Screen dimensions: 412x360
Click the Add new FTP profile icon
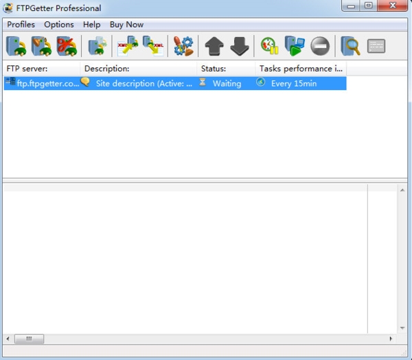[16, 46]
